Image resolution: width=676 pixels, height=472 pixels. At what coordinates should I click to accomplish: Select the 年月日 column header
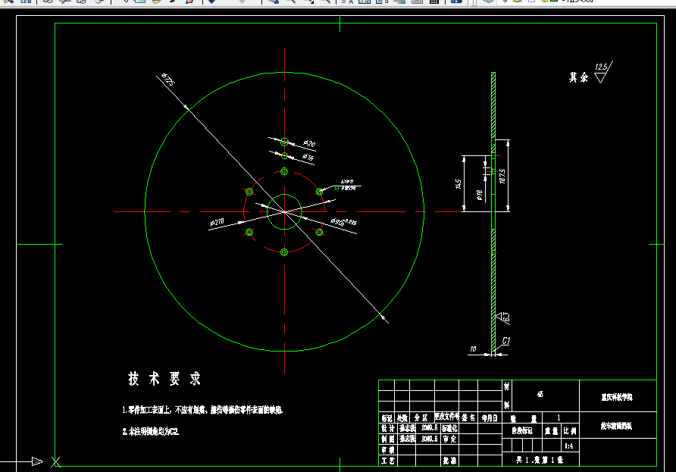[x=490, y=417]
